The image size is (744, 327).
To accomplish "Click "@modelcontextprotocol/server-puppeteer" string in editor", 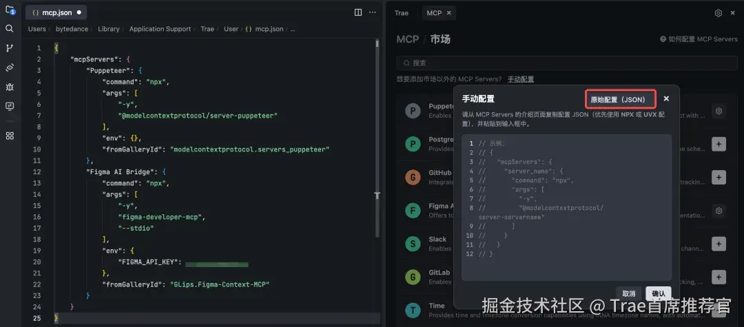I will (x=198, y=116).
